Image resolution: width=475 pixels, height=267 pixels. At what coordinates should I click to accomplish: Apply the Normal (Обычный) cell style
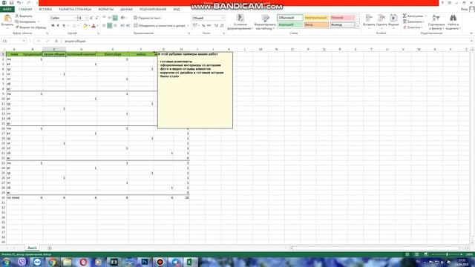coord(290,18)
